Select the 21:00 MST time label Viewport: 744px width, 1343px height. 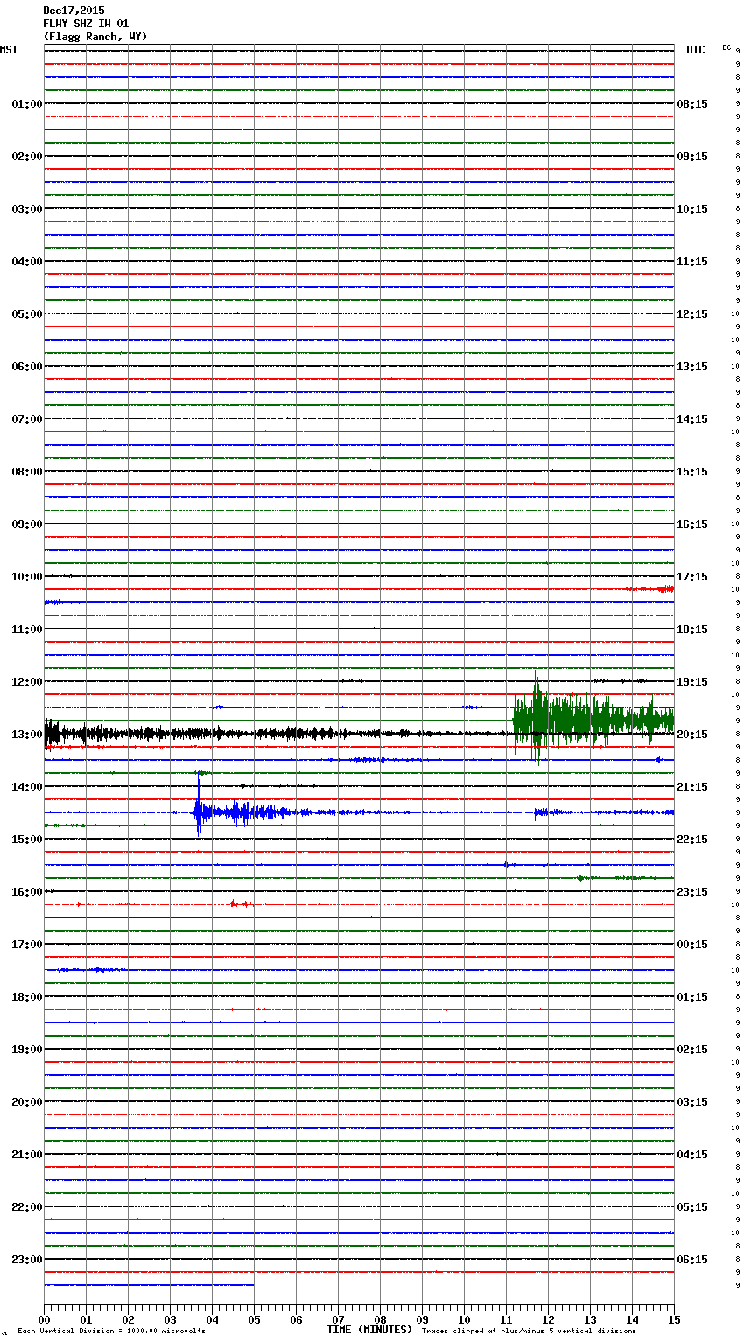tap(27, 1155)
